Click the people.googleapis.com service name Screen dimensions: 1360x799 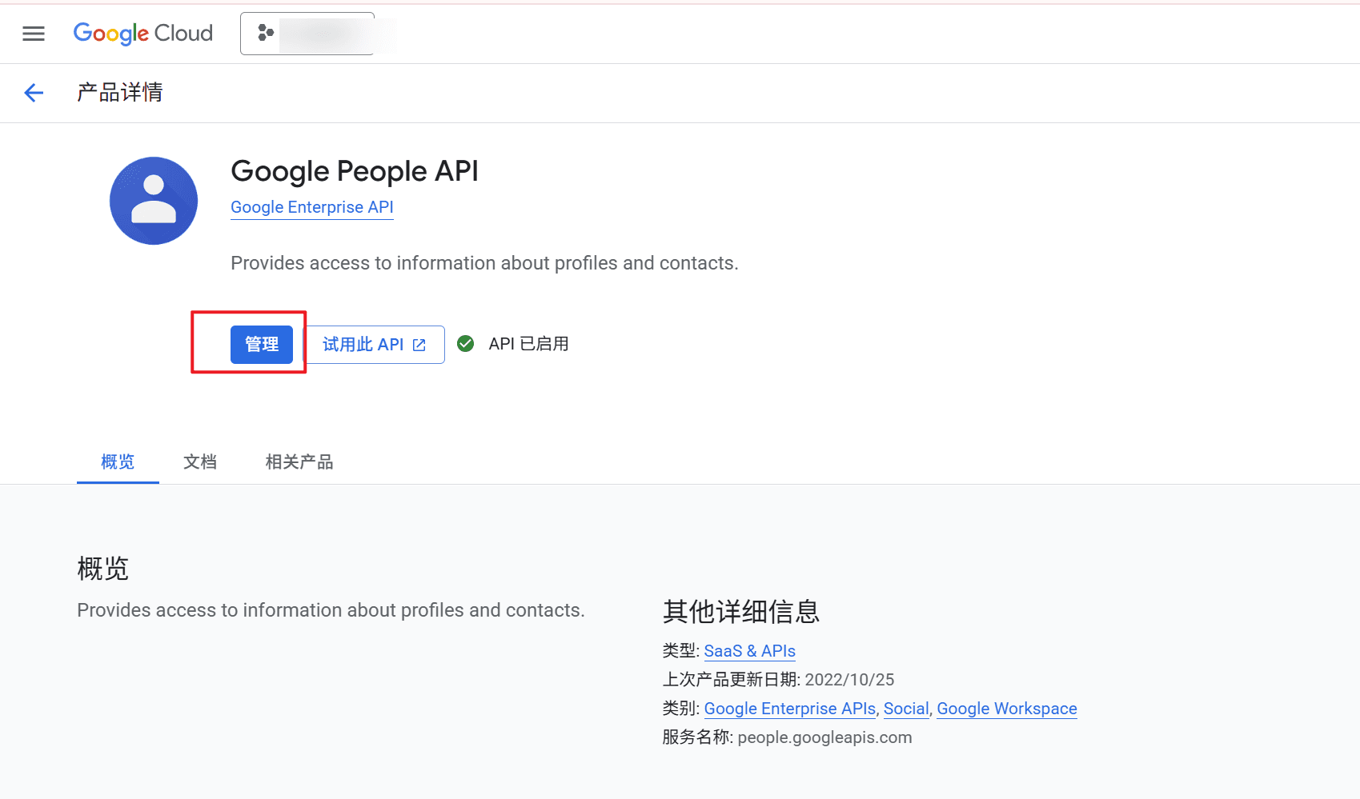click(824, 737)
